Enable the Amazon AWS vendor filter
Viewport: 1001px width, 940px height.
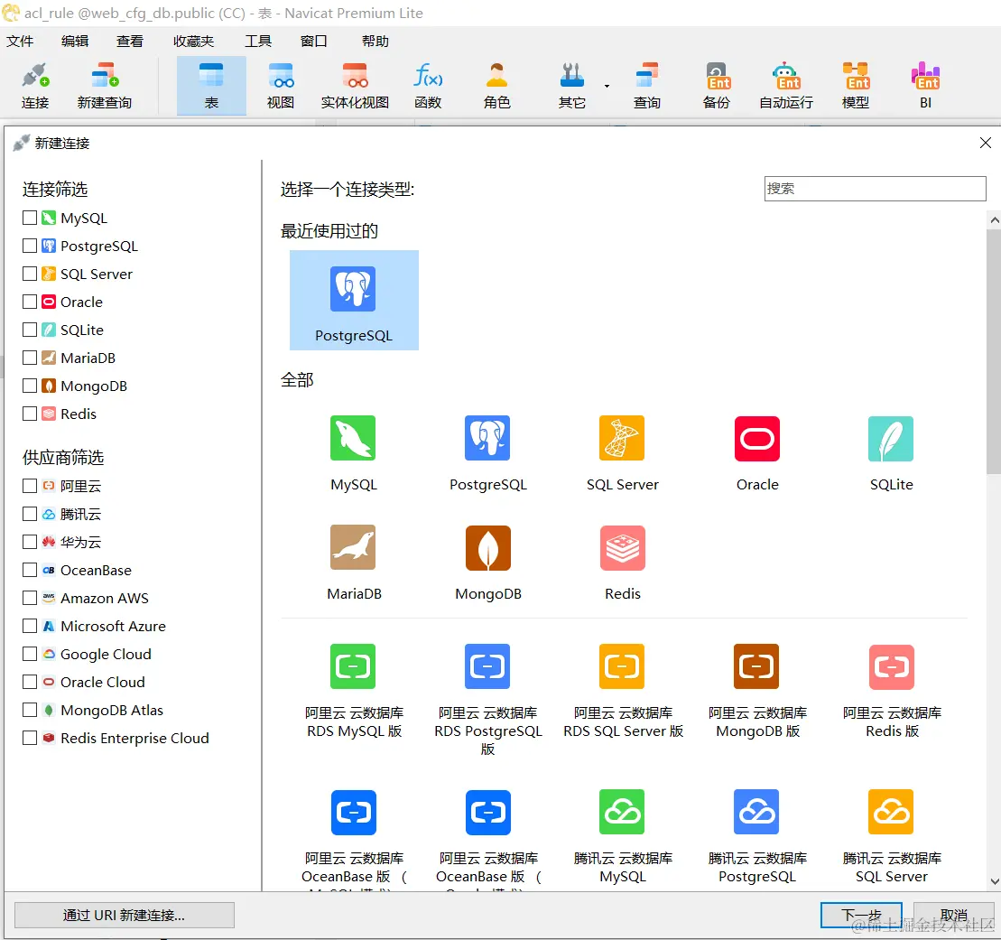tap(30, 598)
